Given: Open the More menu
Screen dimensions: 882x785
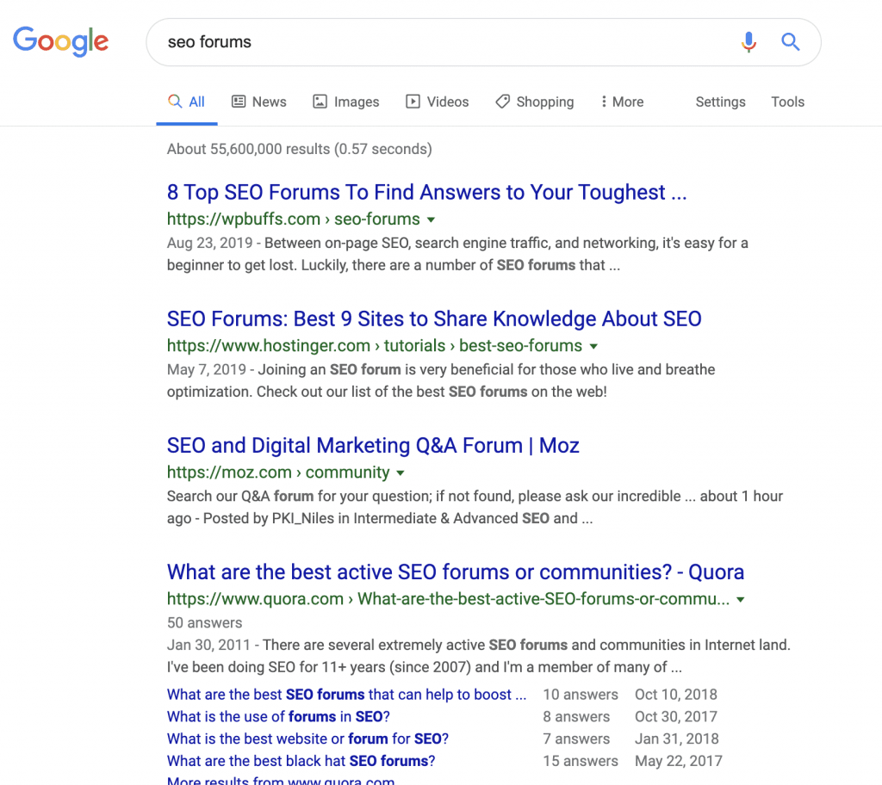Looking at the screenshot, I should tap(622, 102).
